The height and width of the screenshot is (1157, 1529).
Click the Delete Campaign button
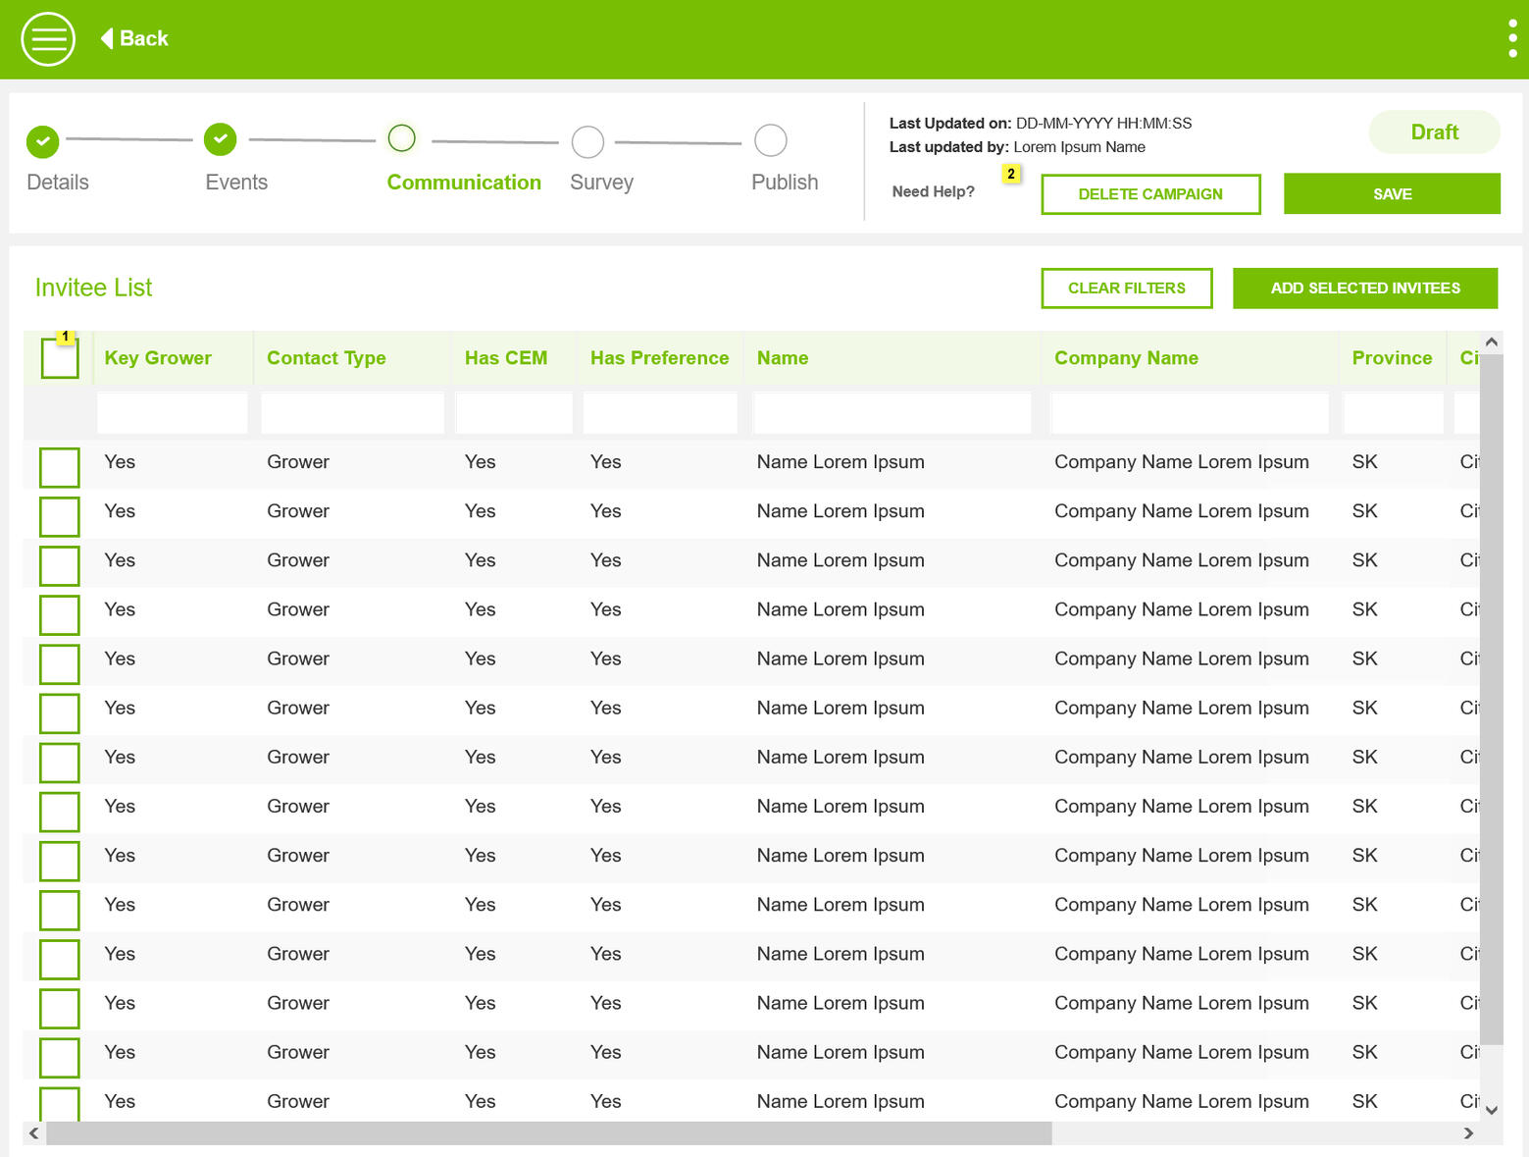pos(1149,194)
